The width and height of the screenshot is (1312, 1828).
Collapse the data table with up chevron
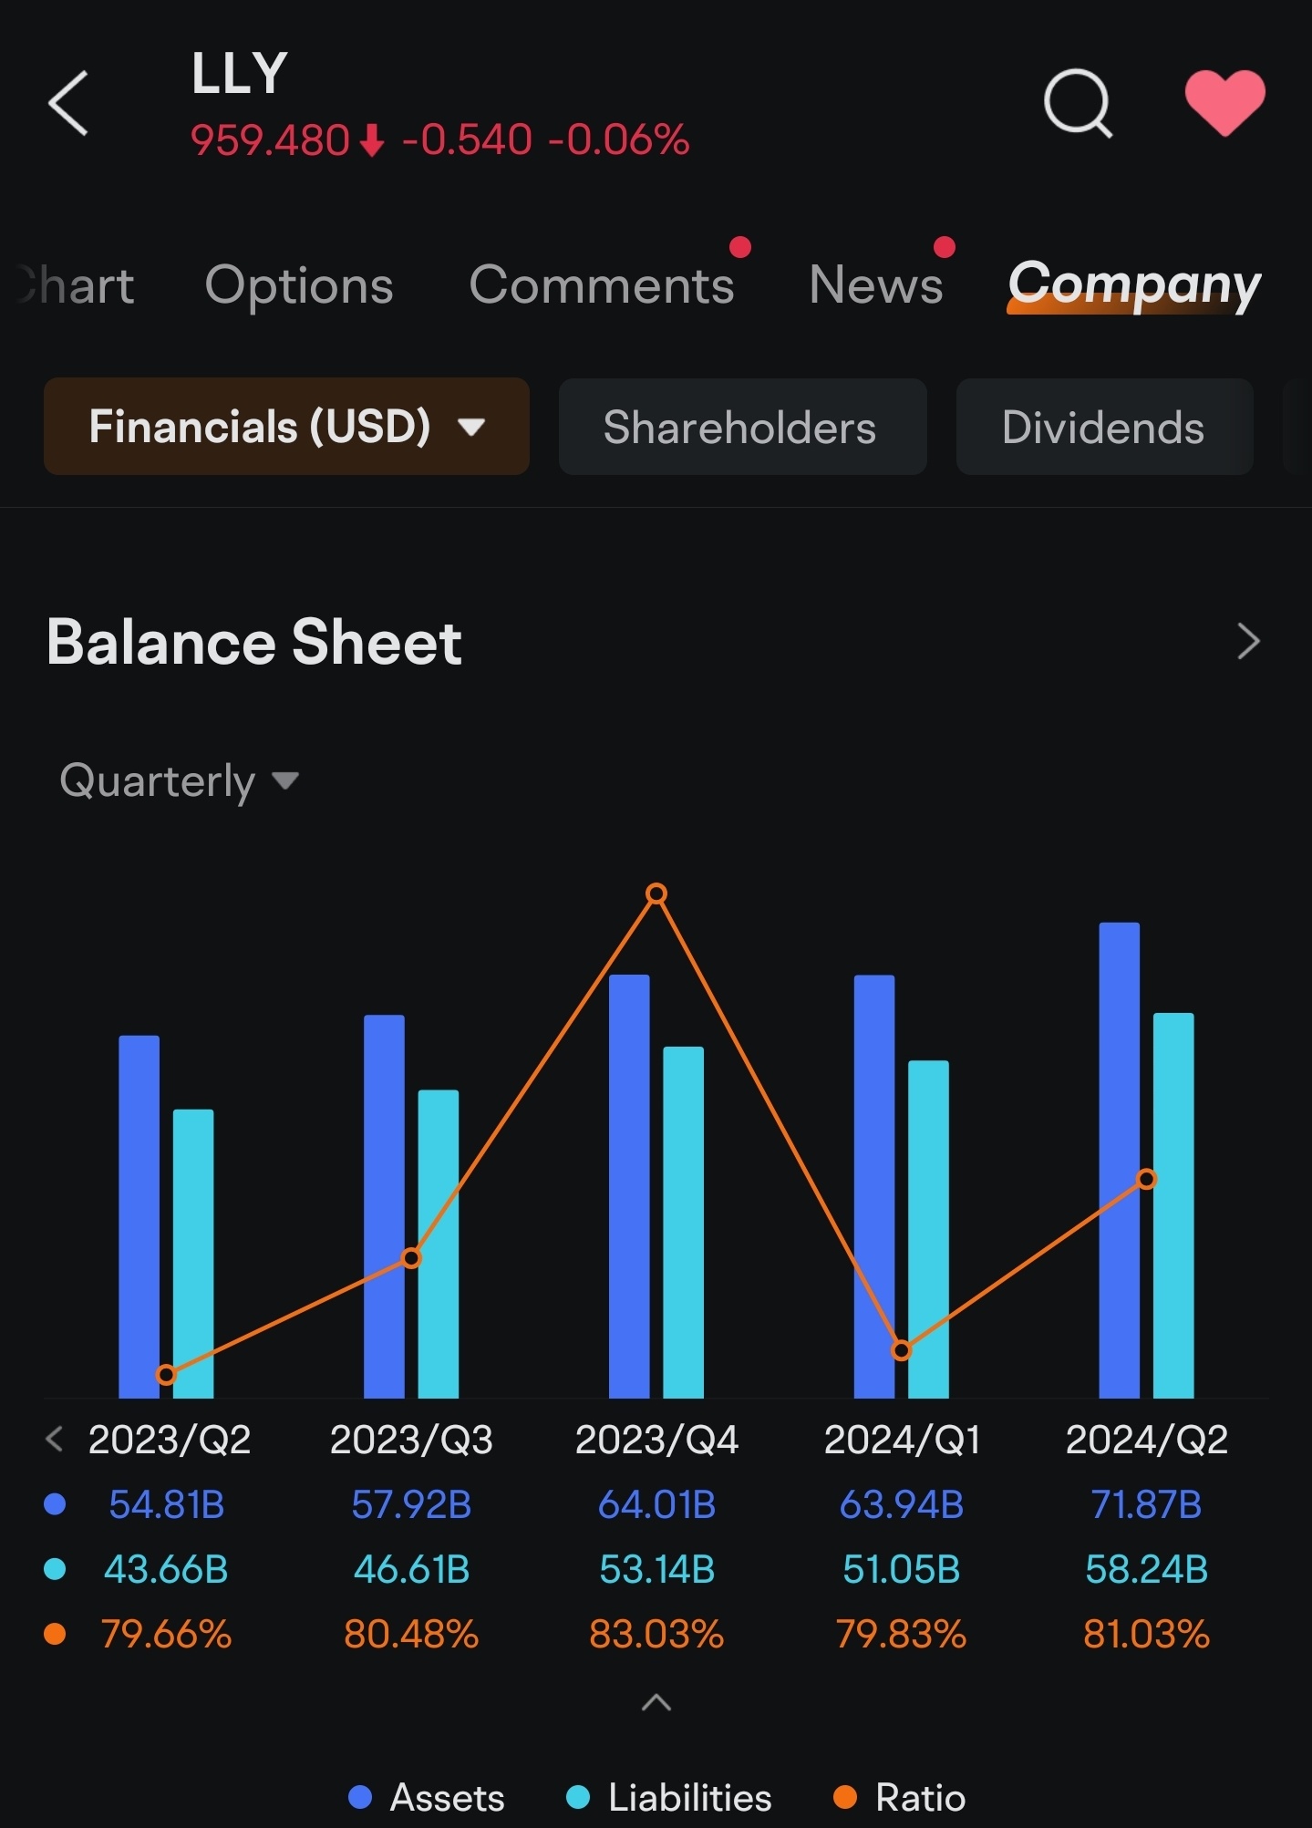pos(656,1702)
